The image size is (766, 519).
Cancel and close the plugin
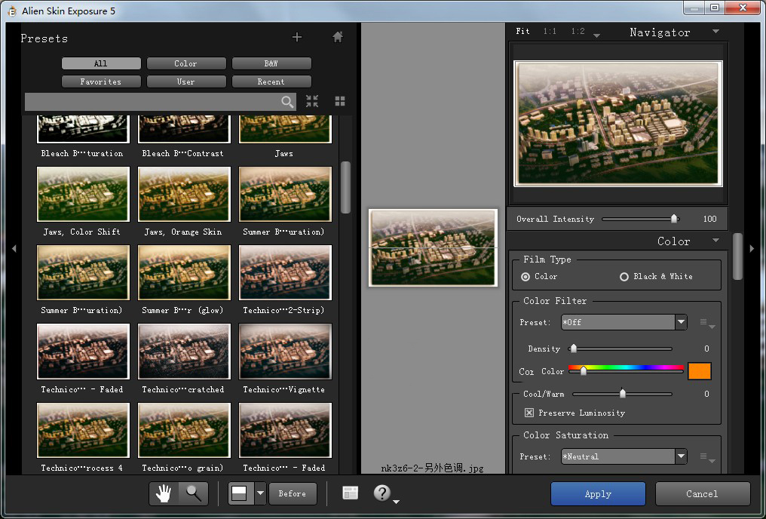[702, 493]
